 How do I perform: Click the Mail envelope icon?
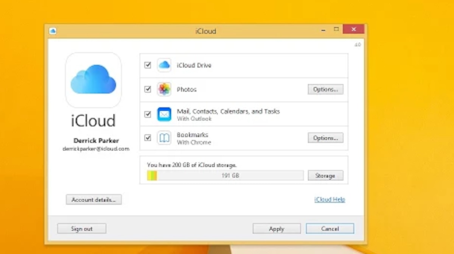point(164,114)
